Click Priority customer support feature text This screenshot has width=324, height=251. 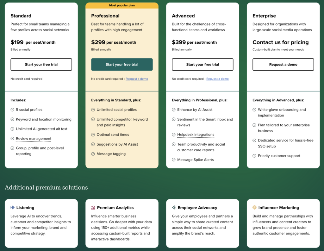click(279, 156)
